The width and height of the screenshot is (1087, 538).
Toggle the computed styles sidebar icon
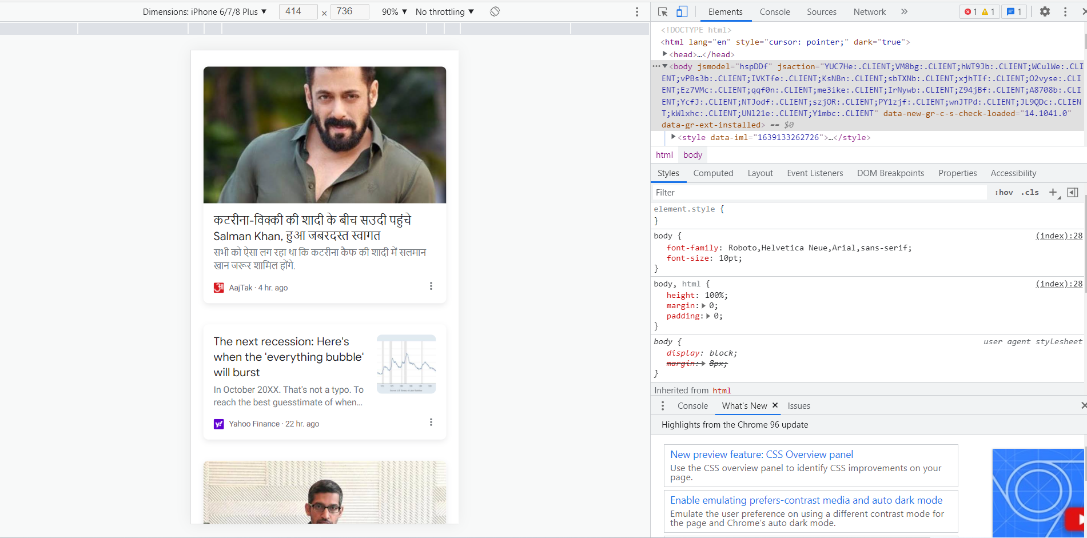(x=1073, y=193)
